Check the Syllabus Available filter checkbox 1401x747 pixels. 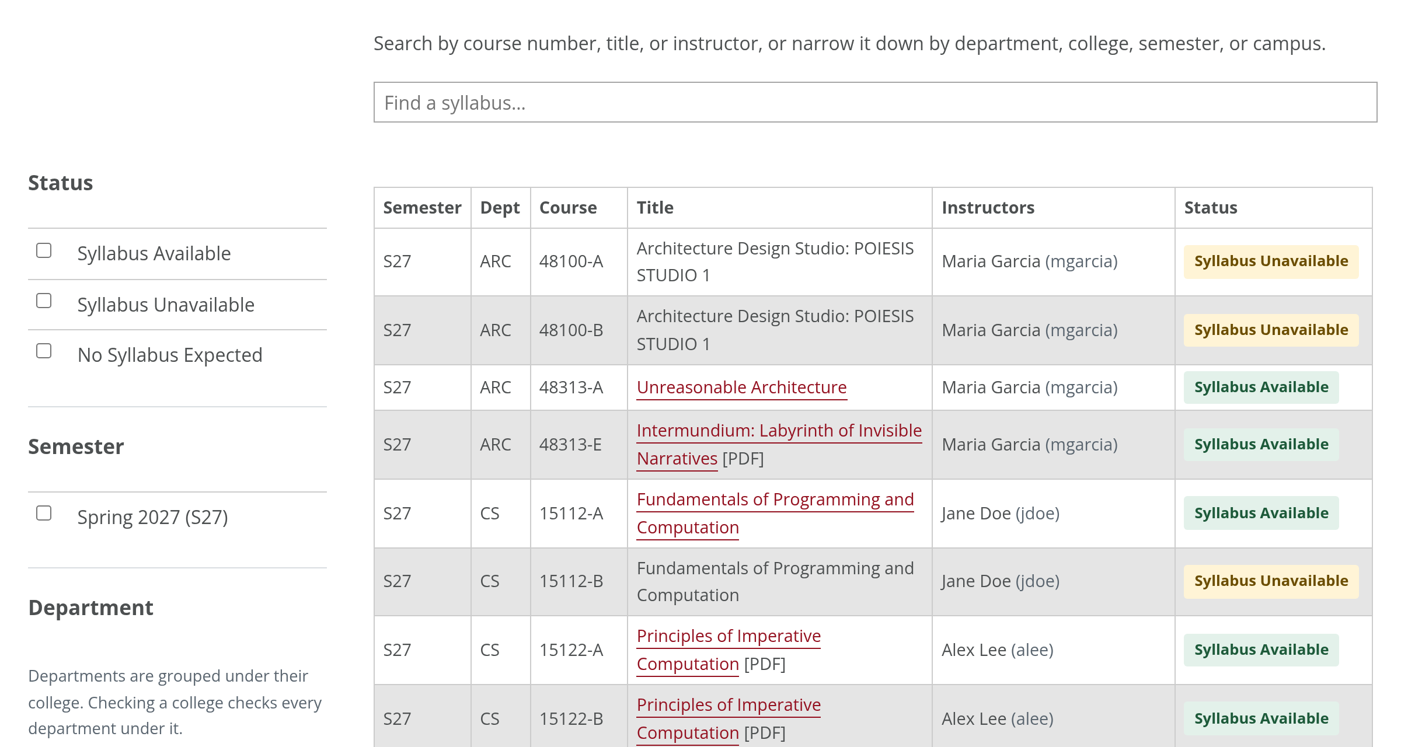[44, 250]
